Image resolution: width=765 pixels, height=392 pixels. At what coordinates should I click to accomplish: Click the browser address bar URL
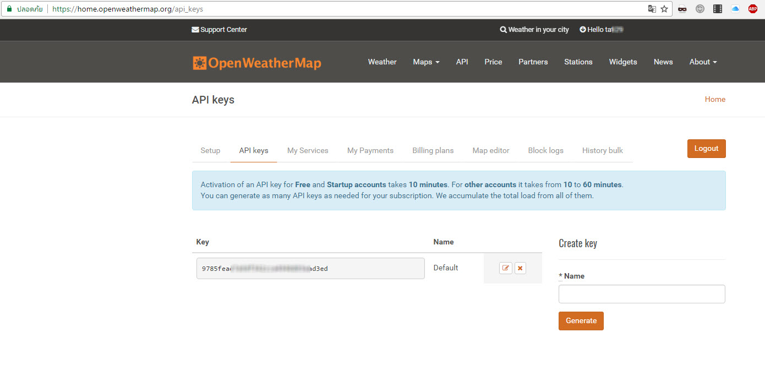pos(128,9)
